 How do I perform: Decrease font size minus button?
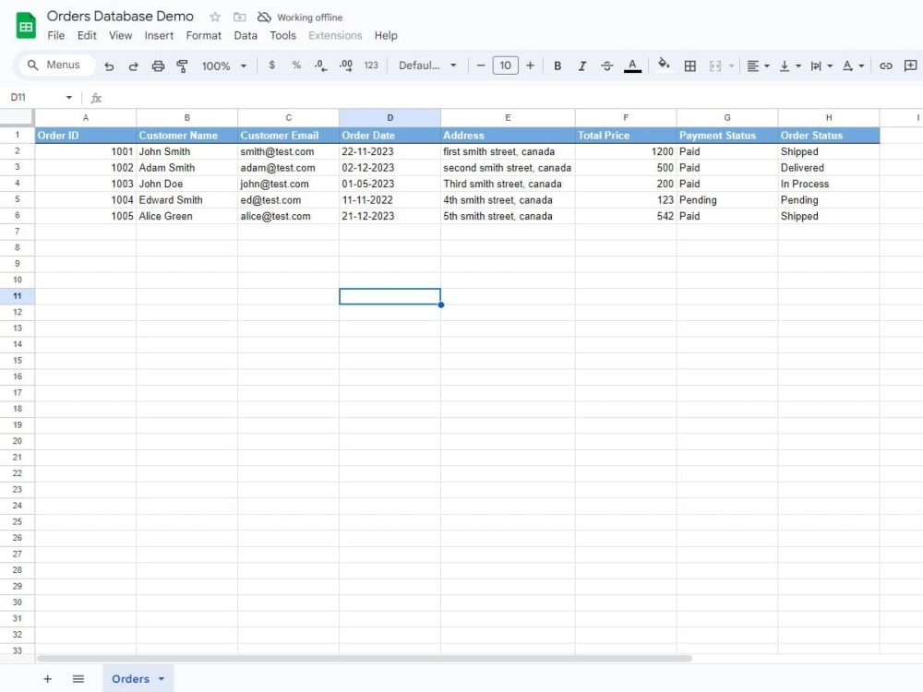point(480,66)
